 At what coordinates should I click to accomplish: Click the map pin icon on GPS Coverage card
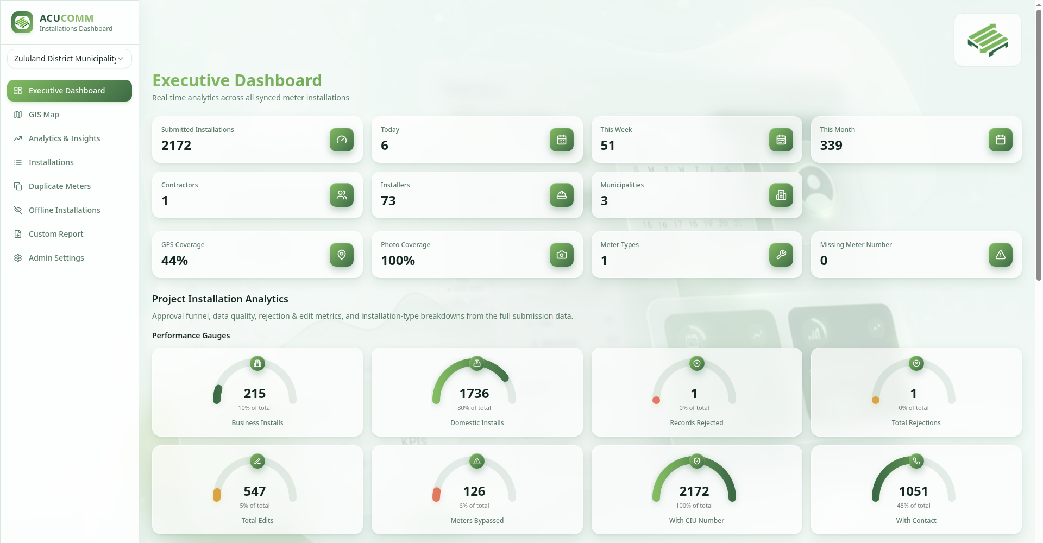pyautogui.click(x=342, y=255)
